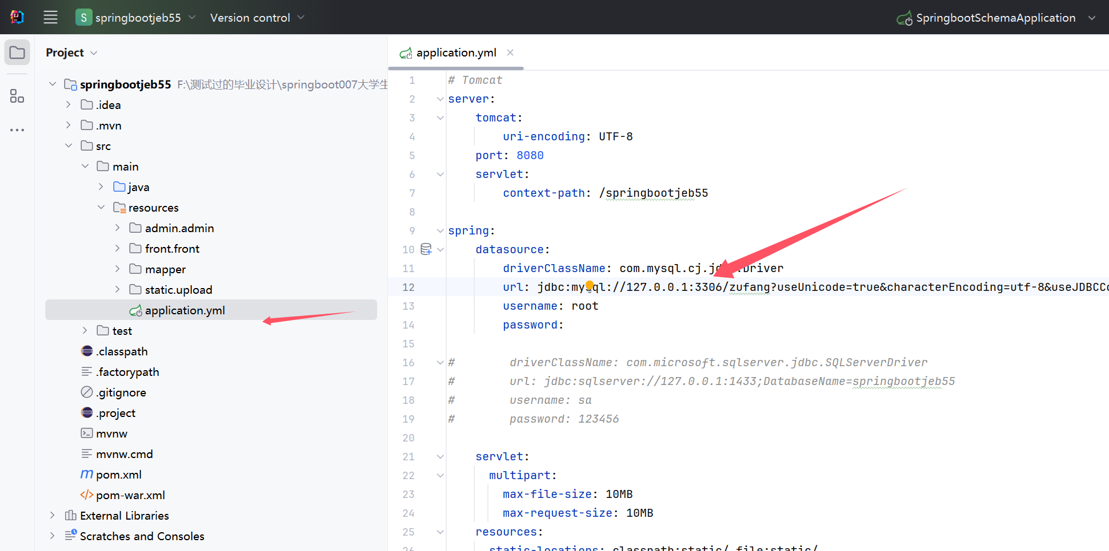1109x551 pixels.
Task: Fold the resources block on line 25
Action: pos(440,532)
